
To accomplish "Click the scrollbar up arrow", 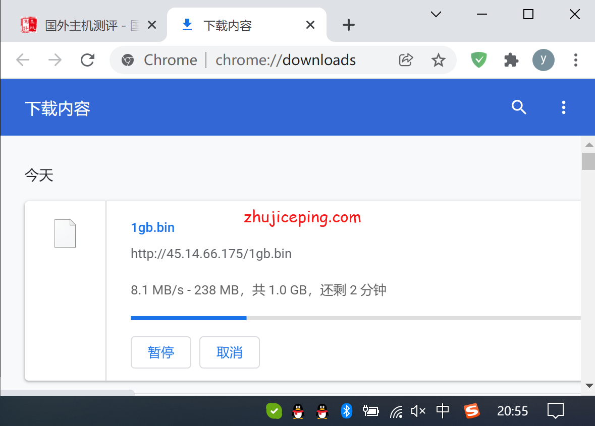I will tap(589, 145).
